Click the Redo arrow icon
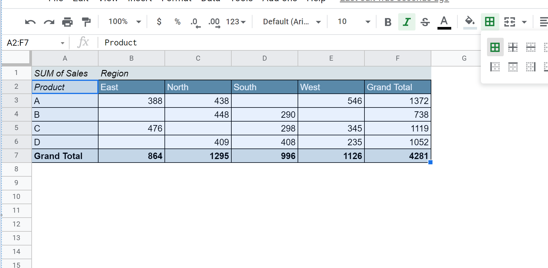The image size is (548, 268). pos(49,22)
